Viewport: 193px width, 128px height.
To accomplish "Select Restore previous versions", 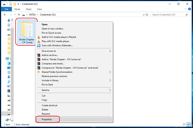I will coord(74,76).
